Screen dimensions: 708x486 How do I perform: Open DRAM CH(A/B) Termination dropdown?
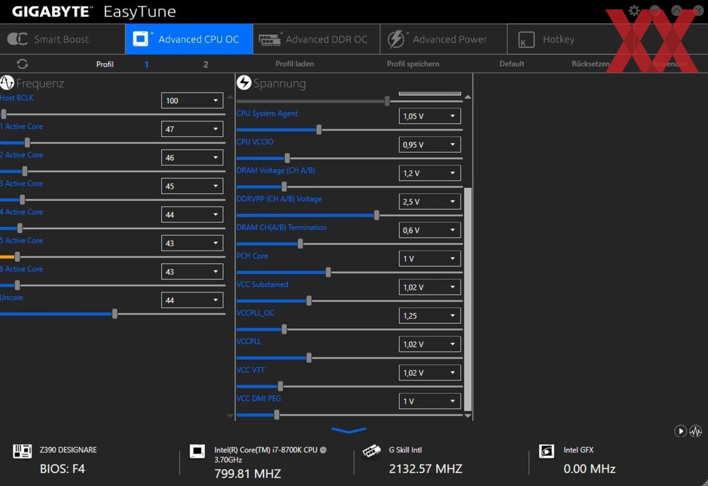429,230
